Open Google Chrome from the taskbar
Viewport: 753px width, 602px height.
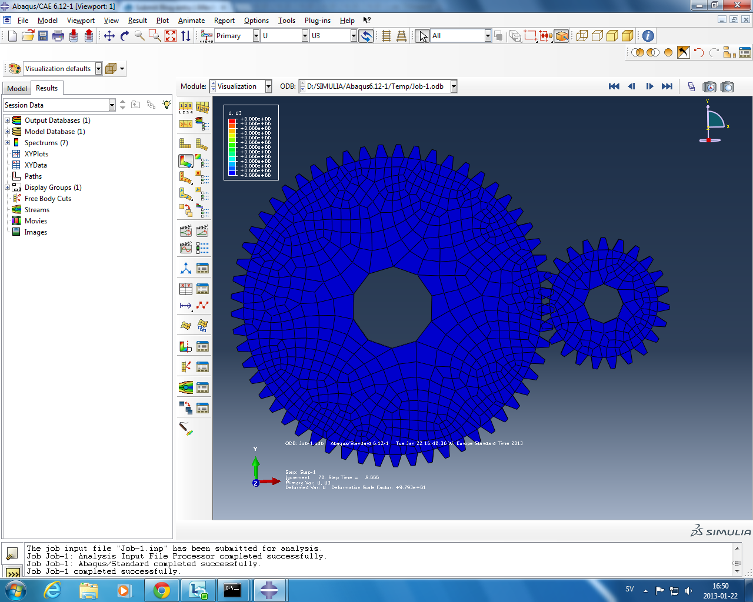(161, 590)
